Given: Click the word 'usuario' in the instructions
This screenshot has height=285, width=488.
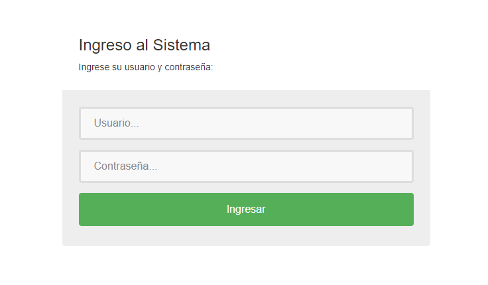Looking at the screenshot, I should [140, 67].
